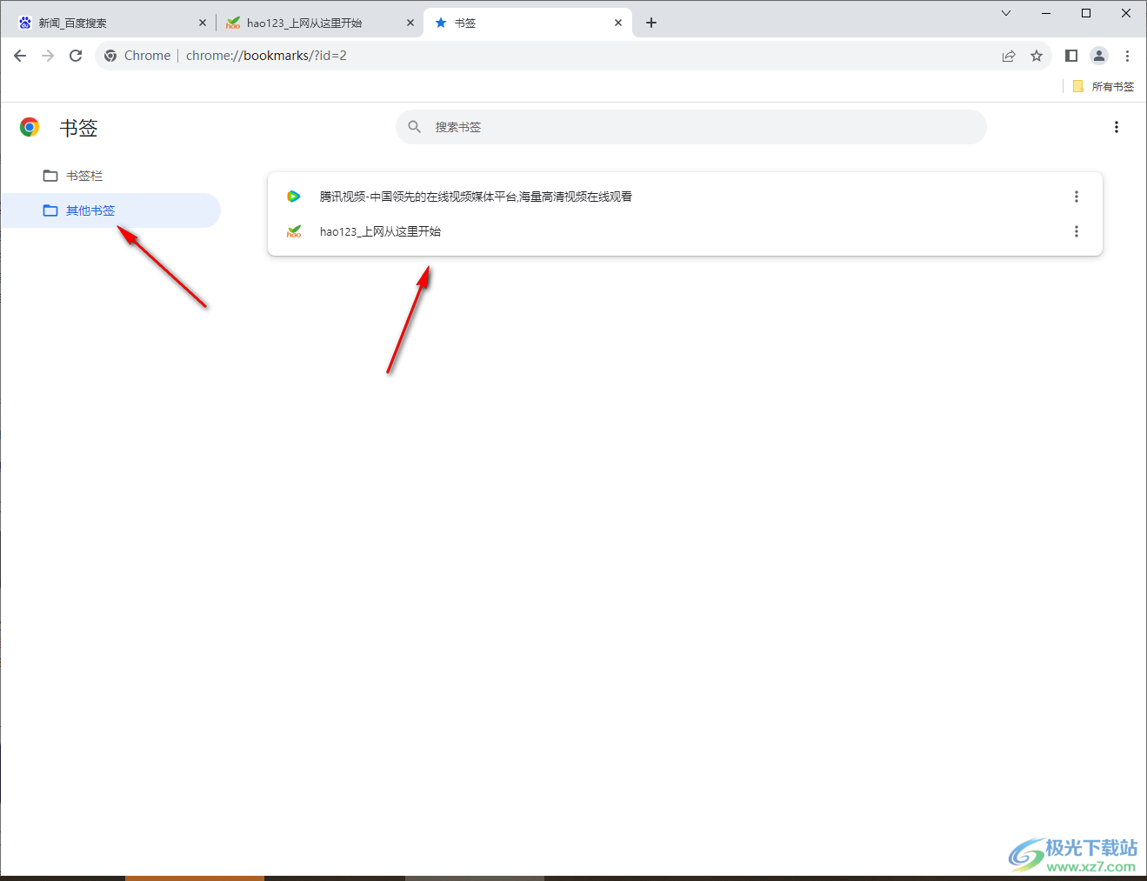Minimize the Chrome window
Viewport: 1147px width, 881px height.
1046,13
